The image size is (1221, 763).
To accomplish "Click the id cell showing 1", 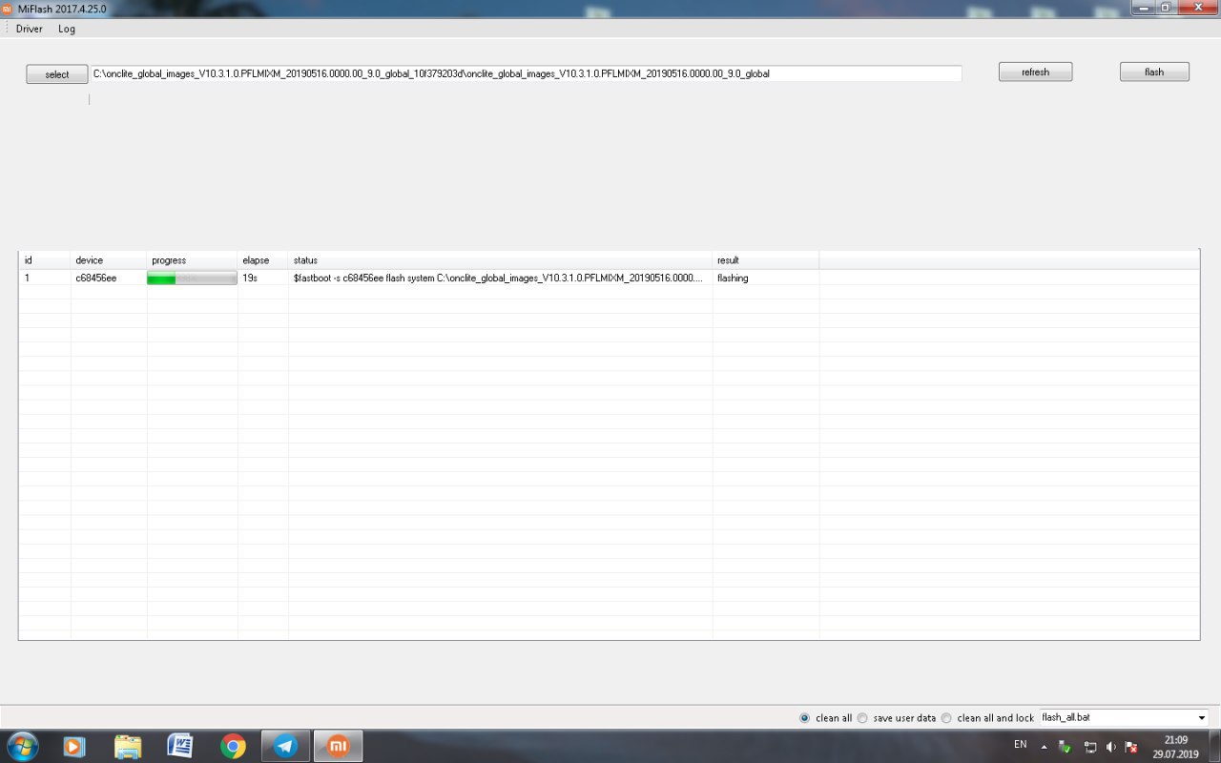I will pyautogui.click(x=45, y=278).
